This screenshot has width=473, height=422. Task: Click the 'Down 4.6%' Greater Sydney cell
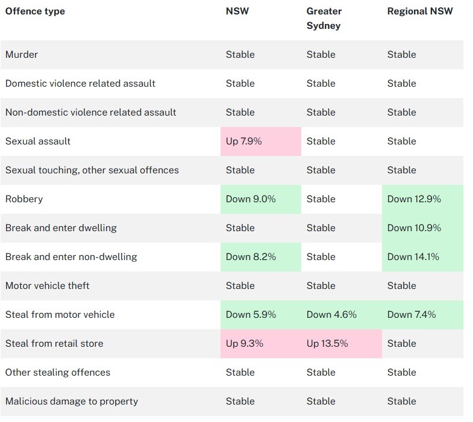tap(331, 315)
